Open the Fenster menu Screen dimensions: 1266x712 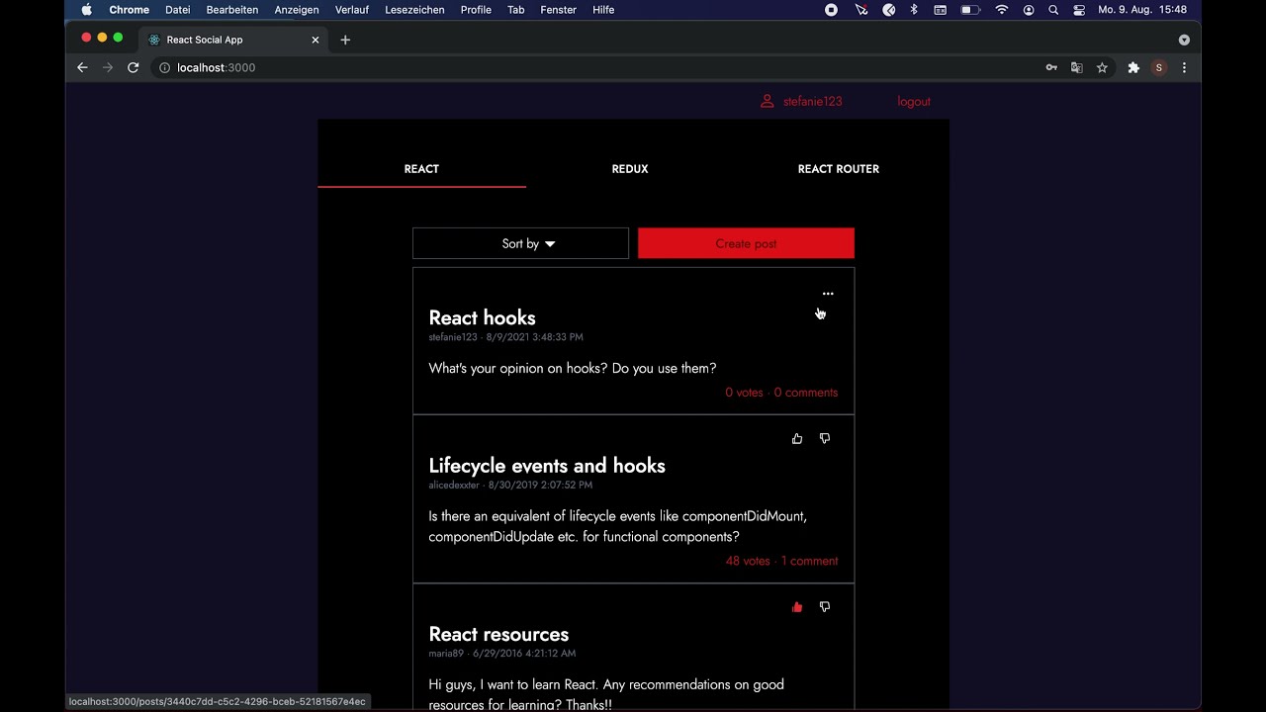point(559,10)
